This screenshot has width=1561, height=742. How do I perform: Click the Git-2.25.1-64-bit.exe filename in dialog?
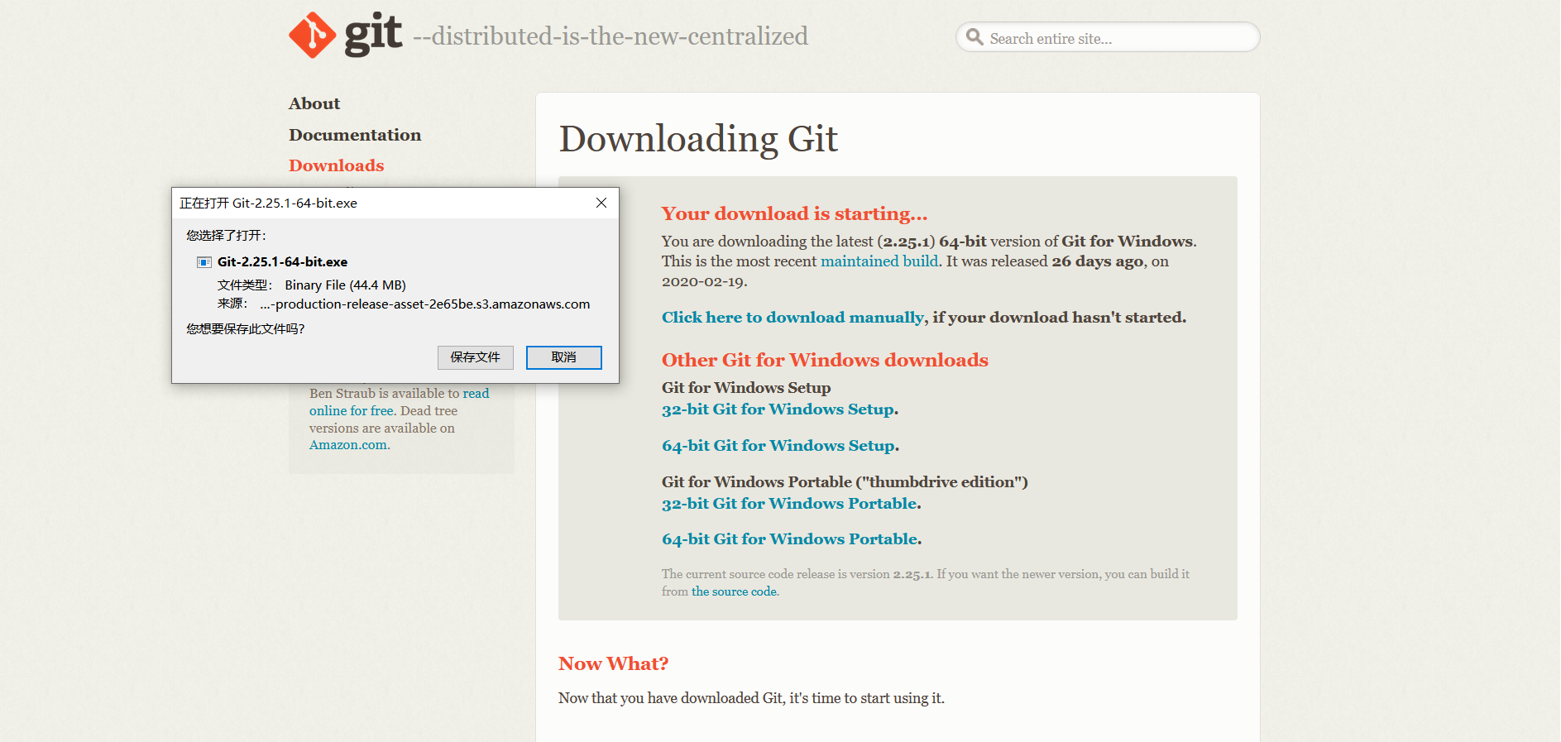pos(282,262)
